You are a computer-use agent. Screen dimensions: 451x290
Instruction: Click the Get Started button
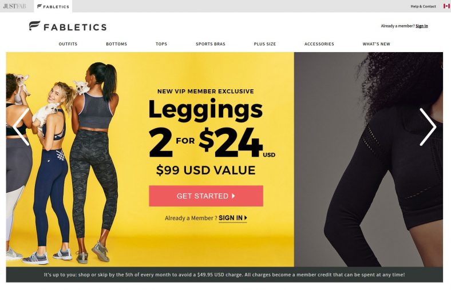[206, 196]
